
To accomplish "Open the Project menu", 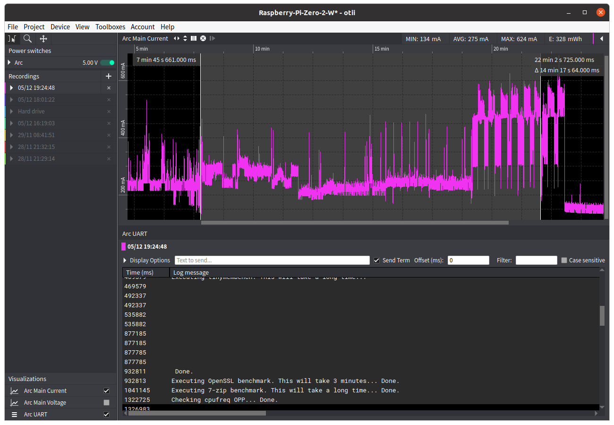I will (x=34, y=27).
